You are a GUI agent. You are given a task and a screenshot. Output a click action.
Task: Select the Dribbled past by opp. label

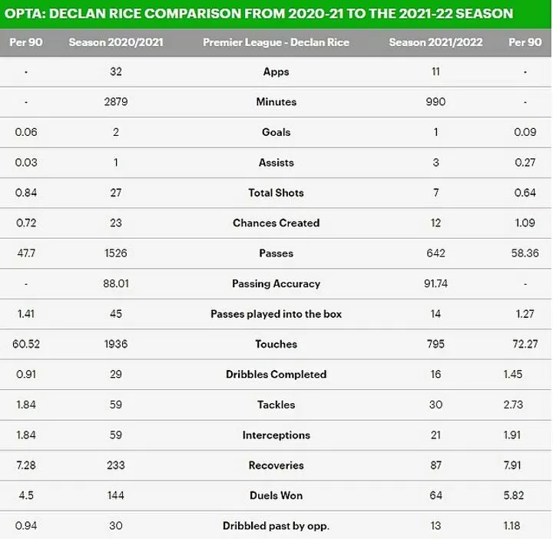coord(276,526)
